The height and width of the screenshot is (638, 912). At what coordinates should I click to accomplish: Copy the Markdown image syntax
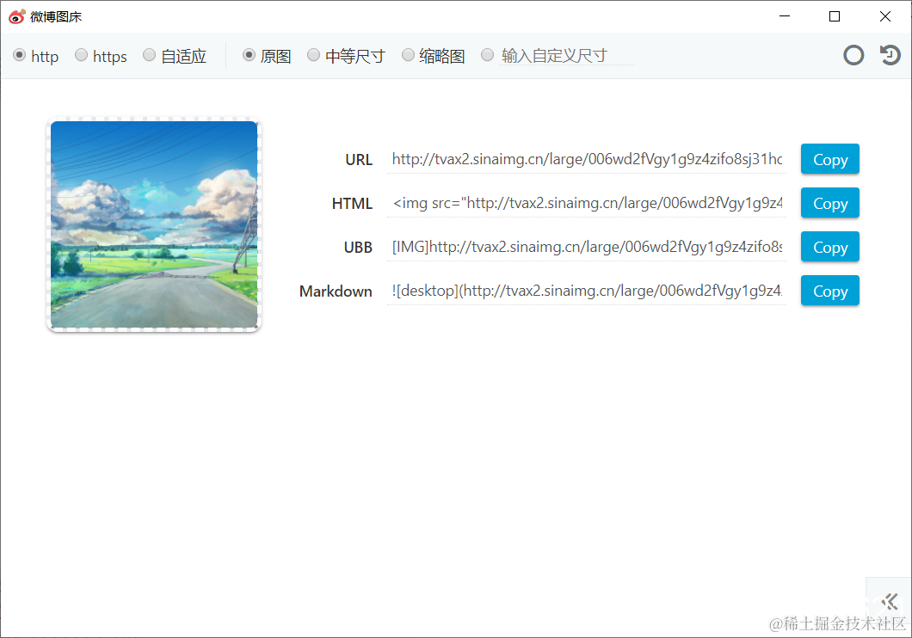tap(829, 291)
